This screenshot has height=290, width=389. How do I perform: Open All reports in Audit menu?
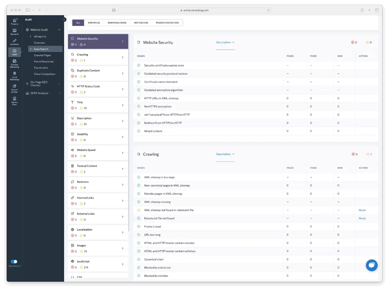[40, 37]
